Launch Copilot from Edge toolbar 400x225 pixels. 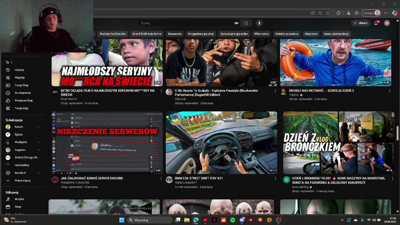coord(395,13)
